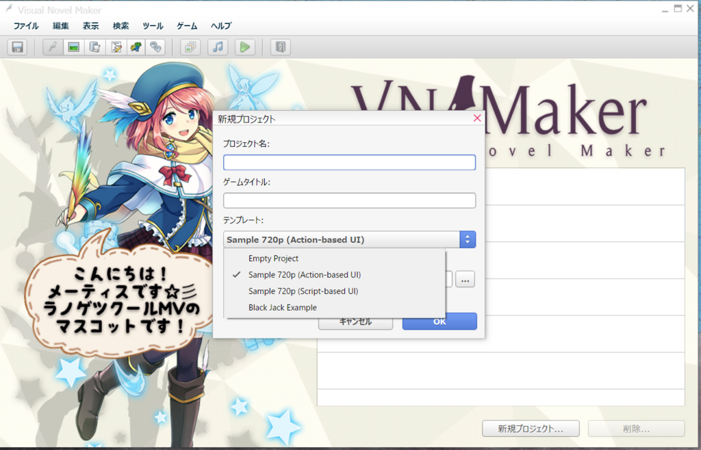
Task: Open the ヘルプ menu
Action: 221,26
